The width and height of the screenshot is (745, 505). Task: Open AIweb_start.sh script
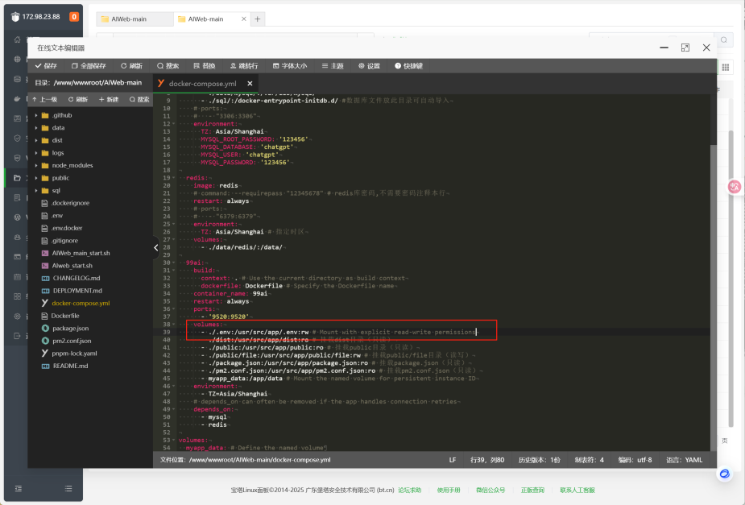coord(72,266)
